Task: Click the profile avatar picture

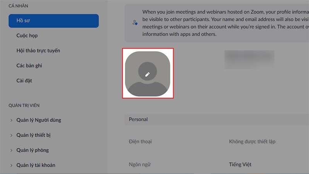Action: coord(148,74)
